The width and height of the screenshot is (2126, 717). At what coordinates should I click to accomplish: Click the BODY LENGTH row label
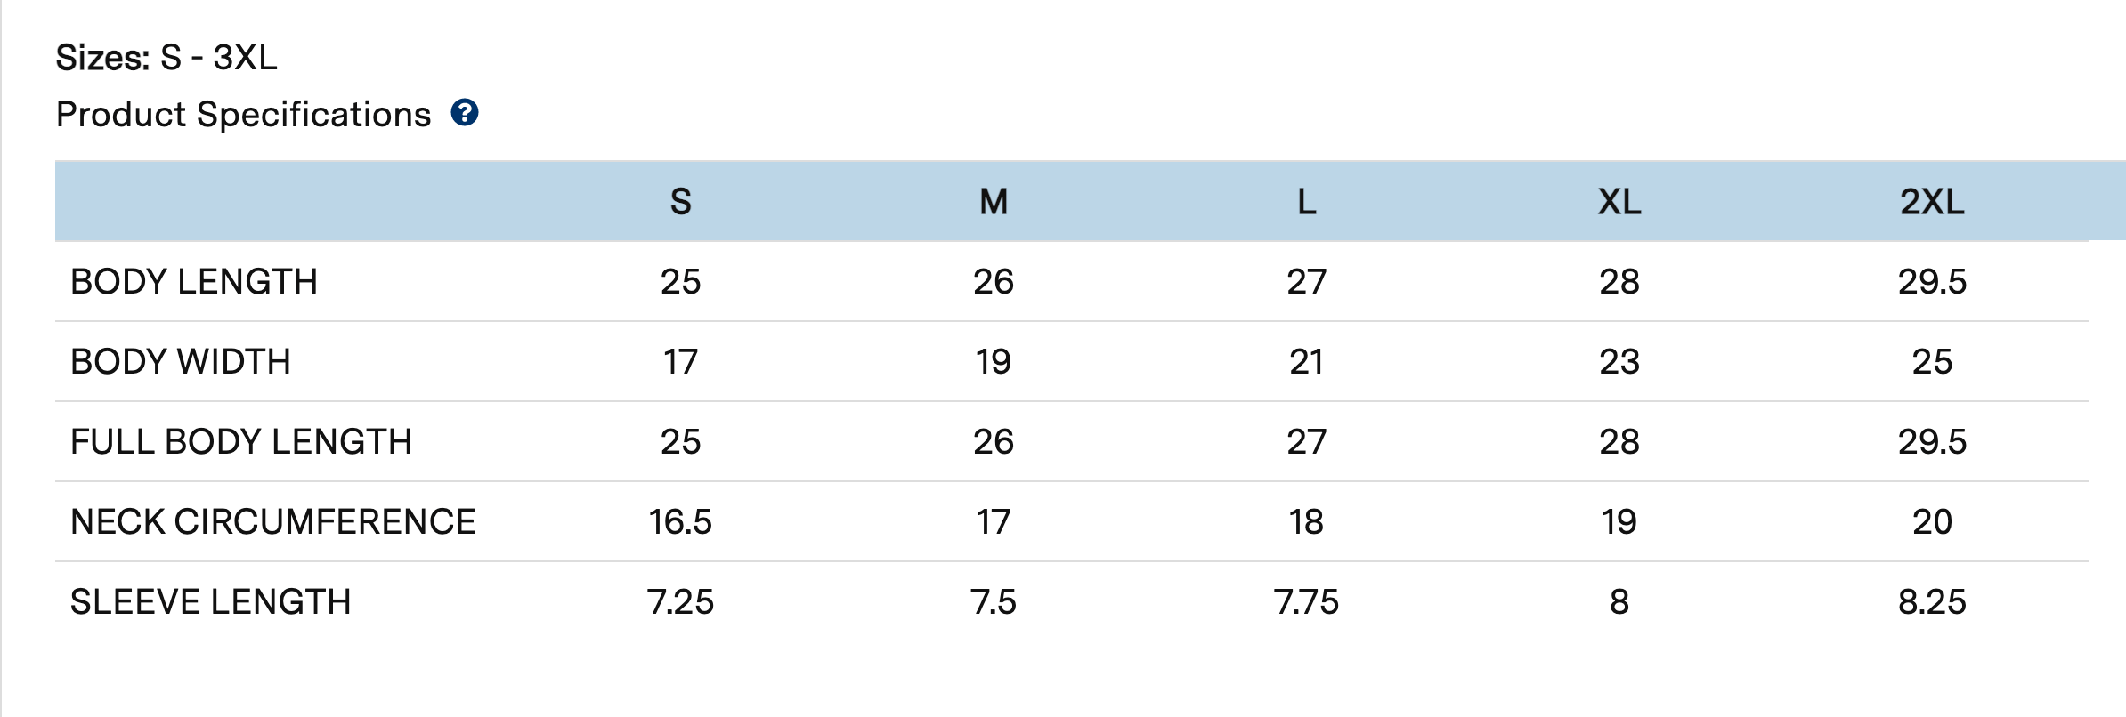(x=194, y=282)
